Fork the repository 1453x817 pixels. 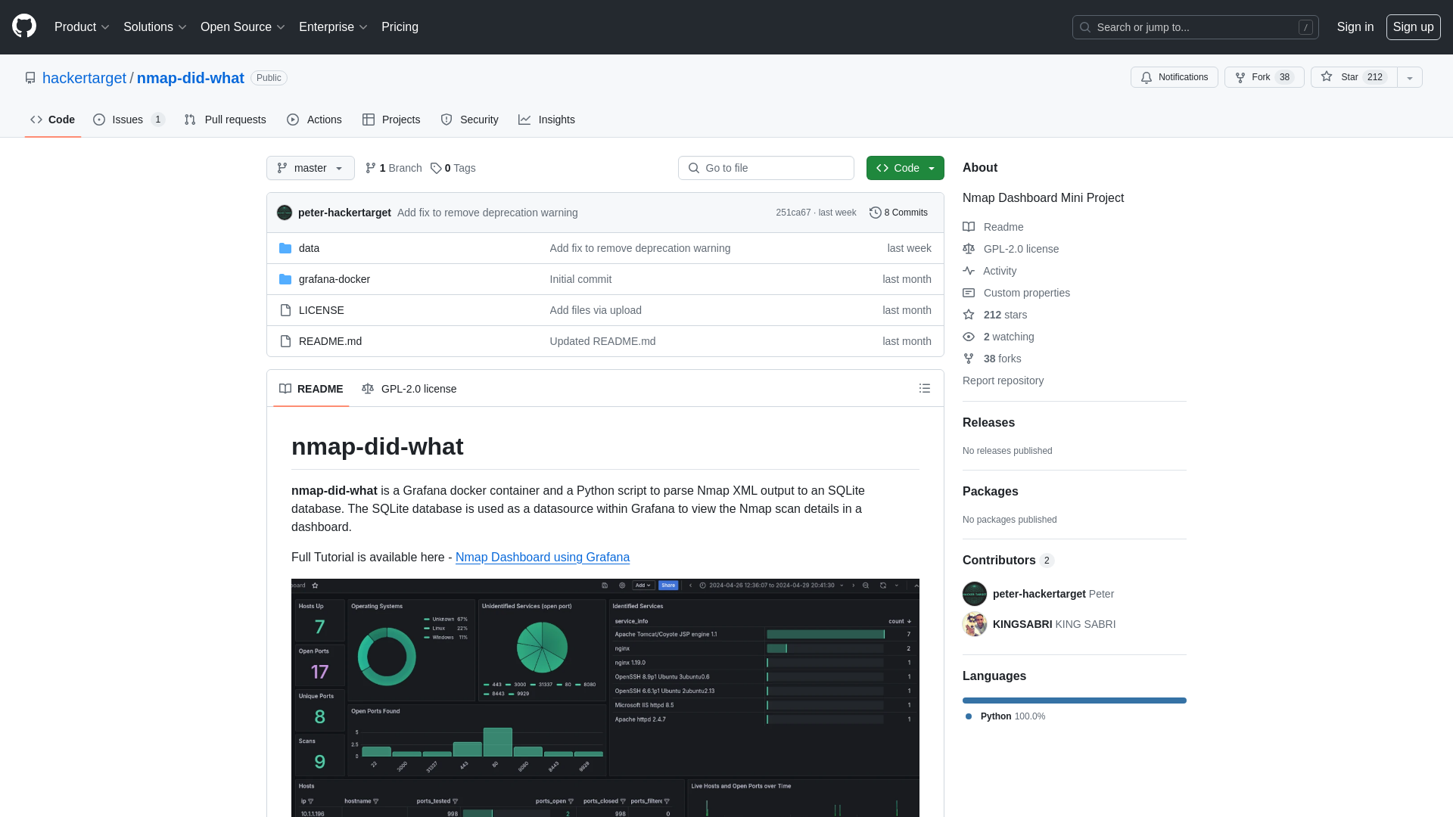tap(1264, 77)
